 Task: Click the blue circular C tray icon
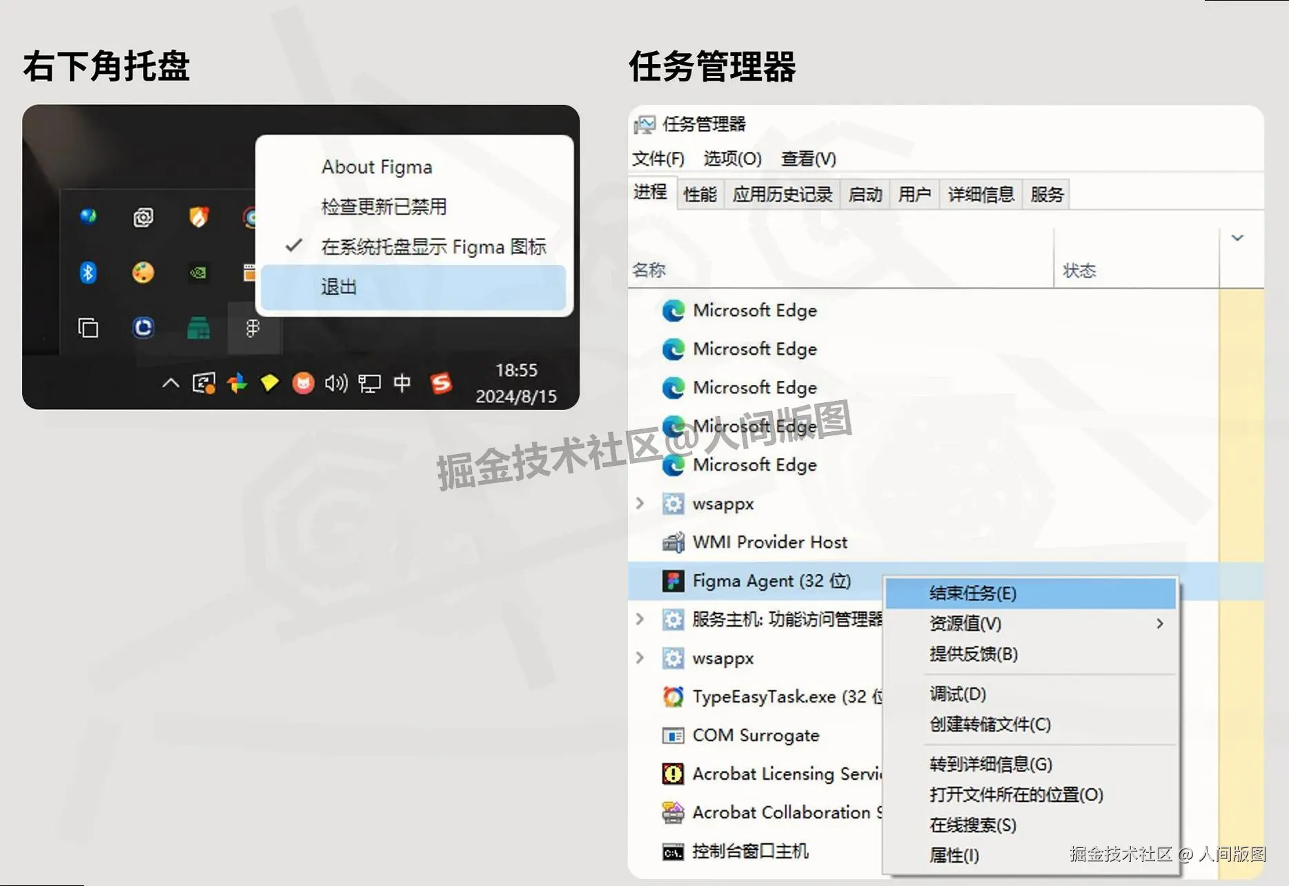pyautogui.click(x=143, y=327)
